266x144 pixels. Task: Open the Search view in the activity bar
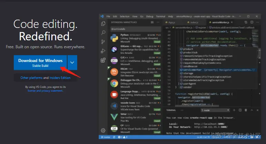click(103, 33)
